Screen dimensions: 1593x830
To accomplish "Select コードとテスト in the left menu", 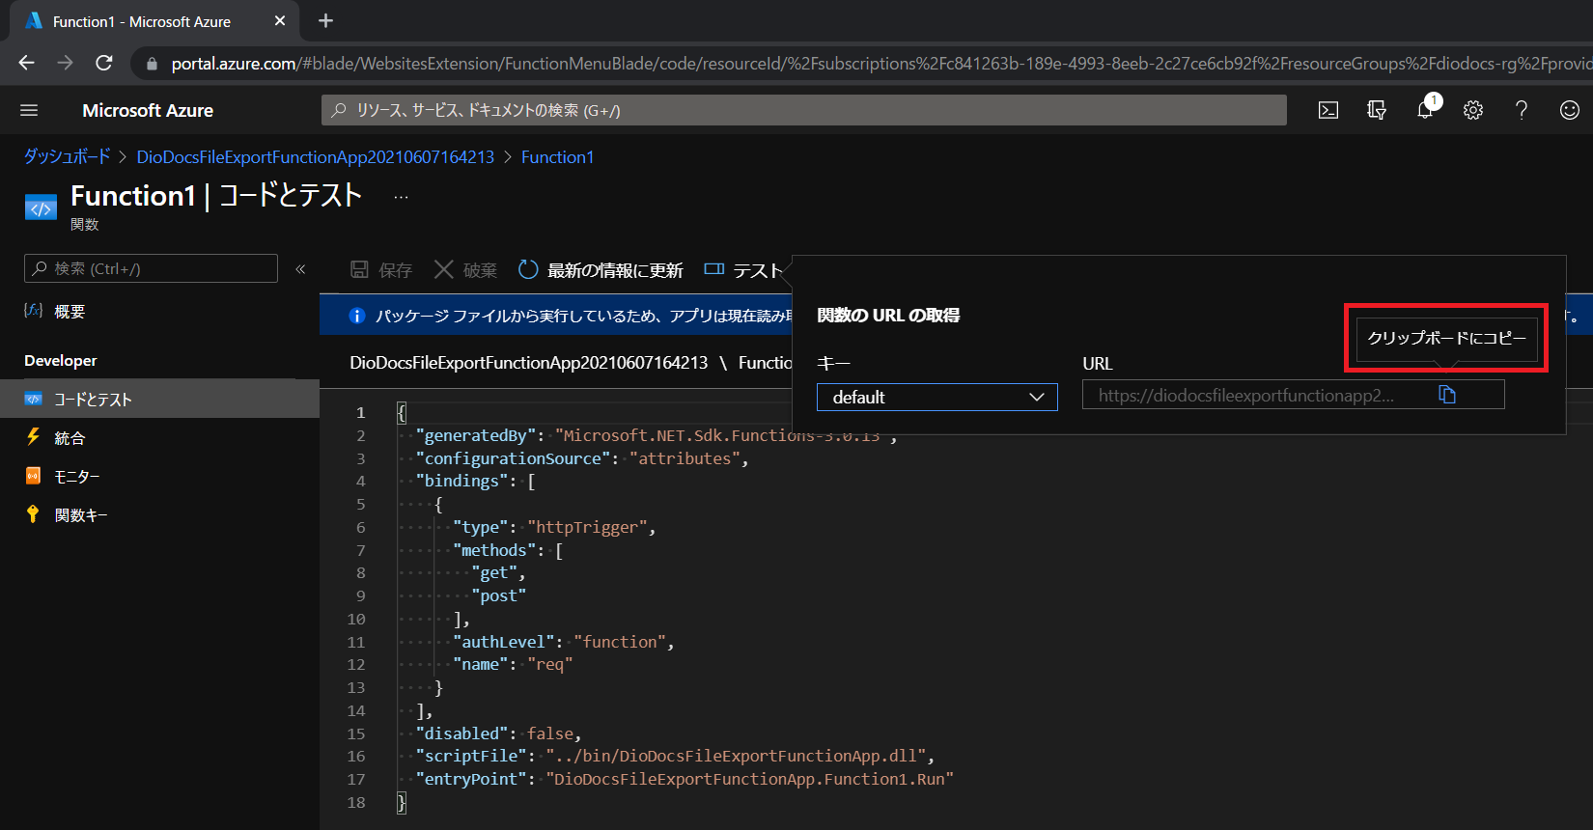I will pyautogui.click(x=159, y=399).
